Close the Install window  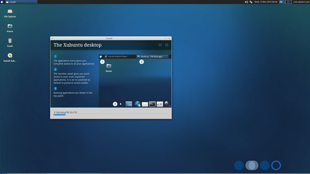click(169, 38)
